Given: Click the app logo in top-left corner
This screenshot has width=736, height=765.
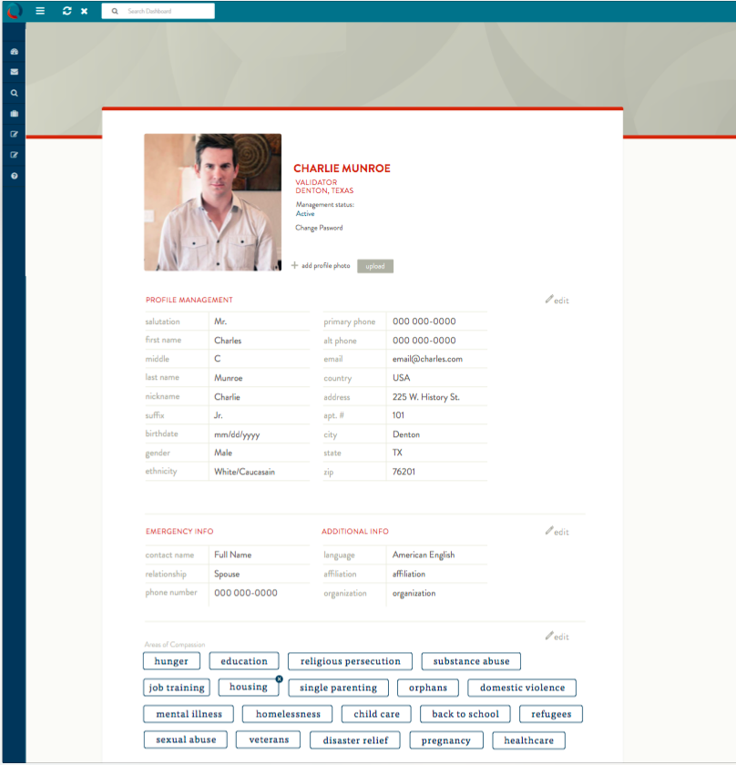Looking at the screenshot, I should point(15,11).
